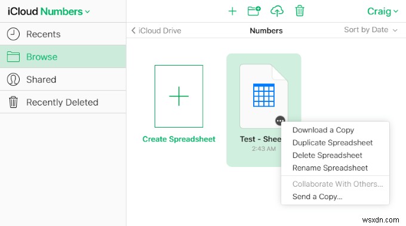This screenshot has width=406, height=226.
Task: Click the Create Spreadsheet plus tile
Action: [x=179, y=96]
